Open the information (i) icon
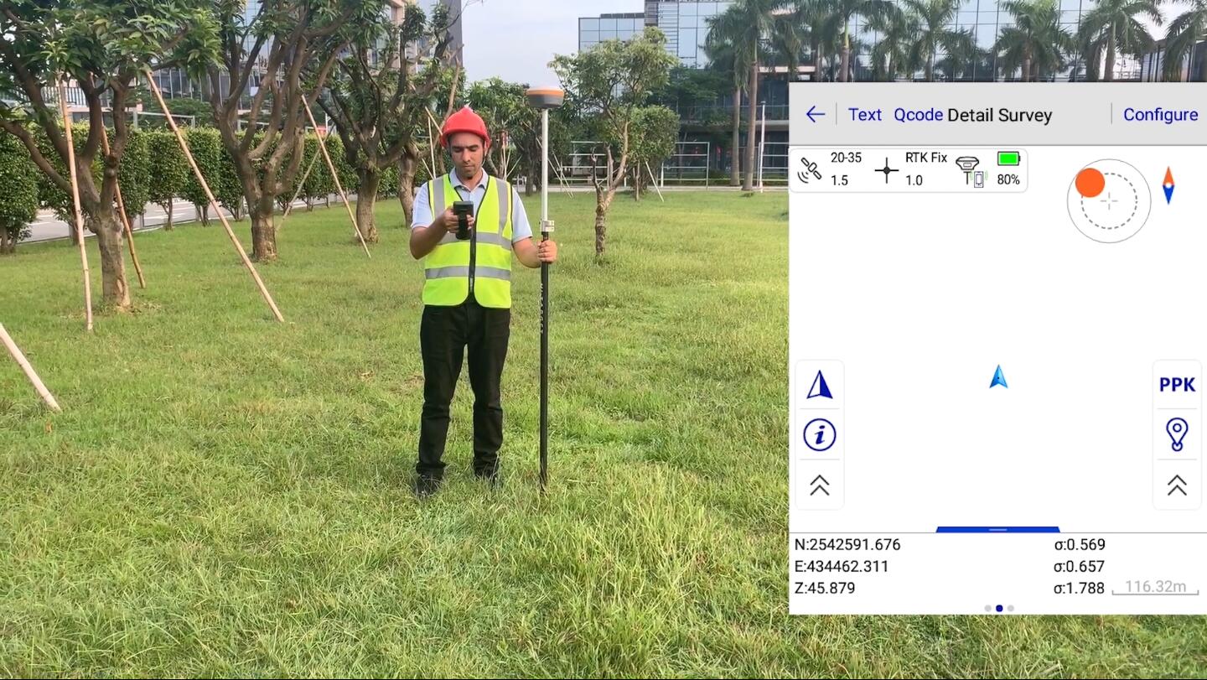This screenshot has width=1207, height=680. [819, 435]
